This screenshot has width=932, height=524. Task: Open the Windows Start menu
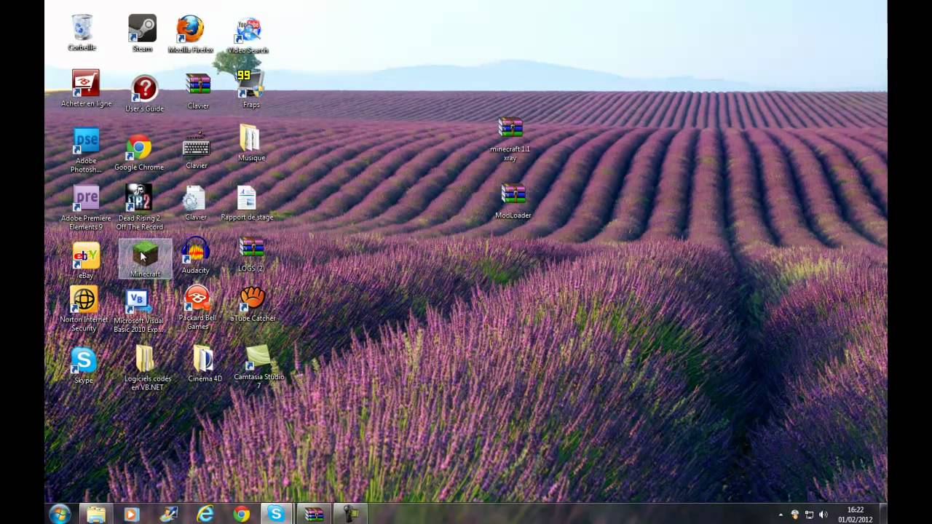point(60,514)
